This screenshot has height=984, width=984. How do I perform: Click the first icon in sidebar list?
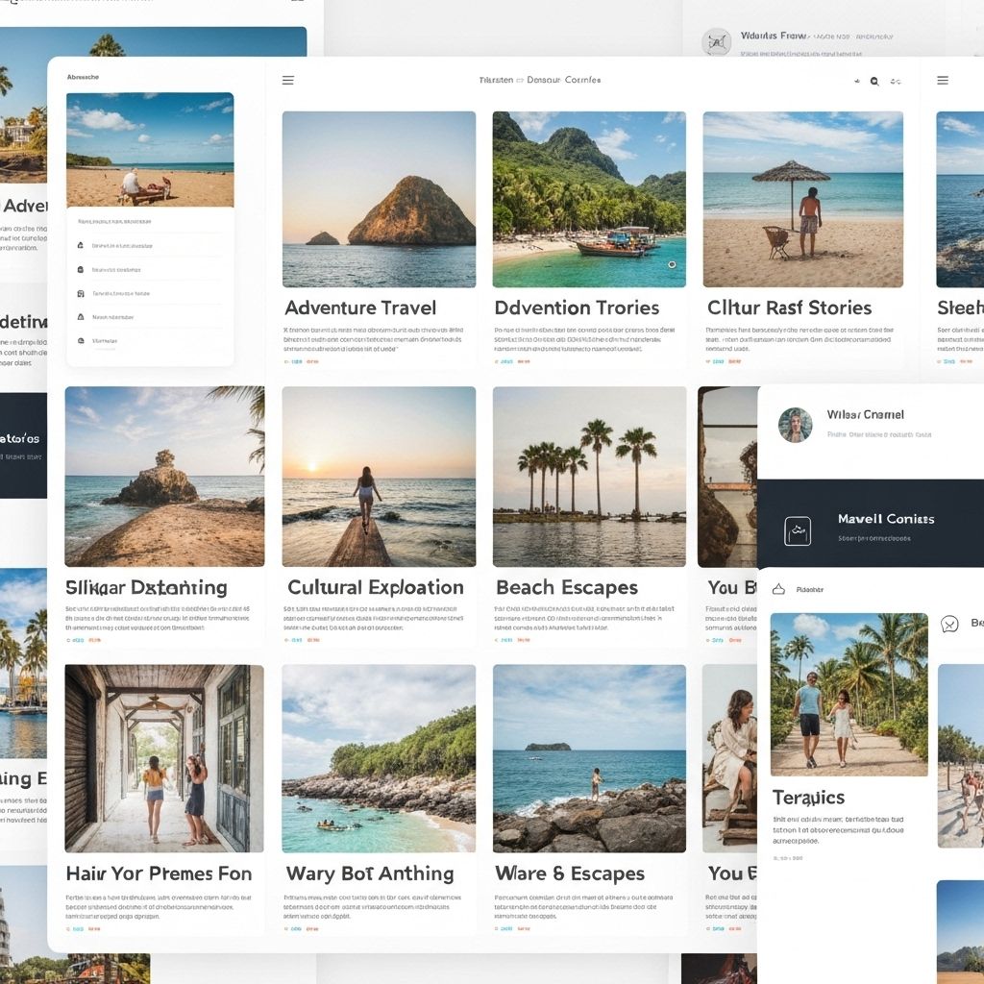click(80, 246)
